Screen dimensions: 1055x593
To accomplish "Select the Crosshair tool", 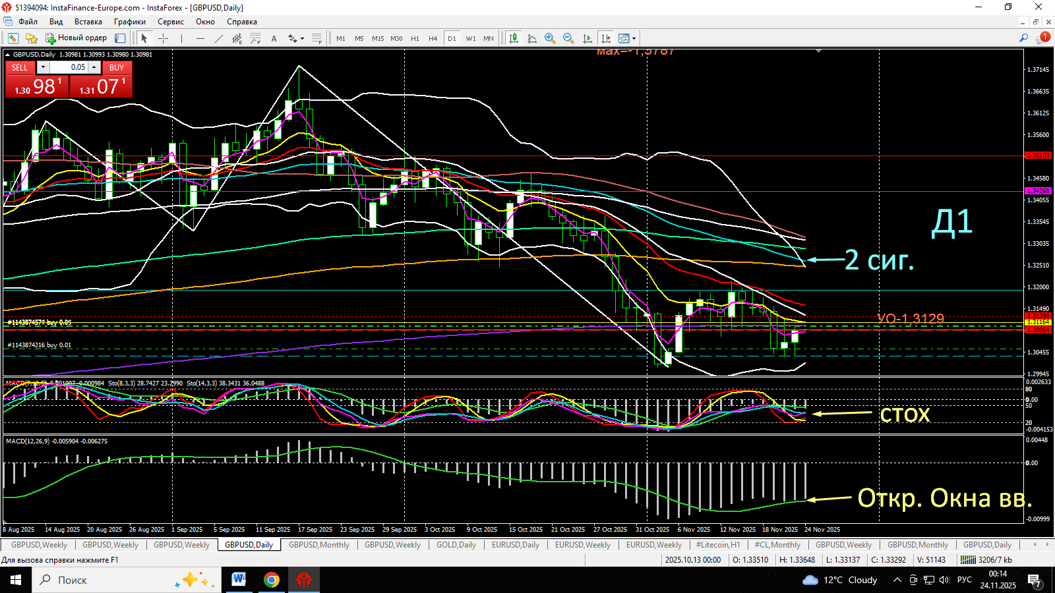I will pyautogui.click(x=163, y=38).
